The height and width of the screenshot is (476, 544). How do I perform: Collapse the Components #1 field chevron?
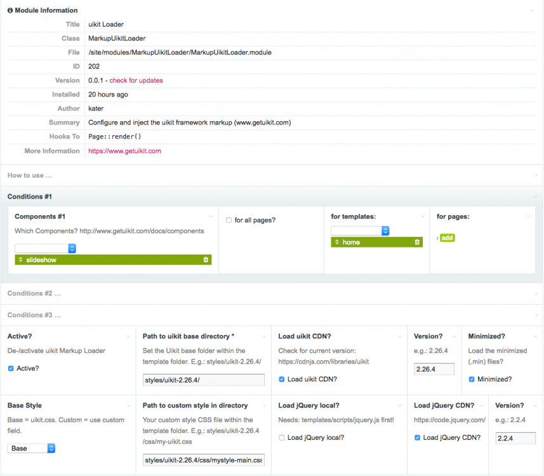click(x=211, y=216)
